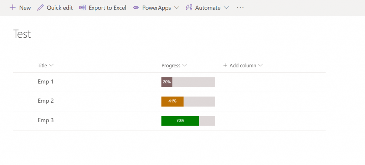Open the Emp 1 list item
365x165 pixels.
[46, 82]
